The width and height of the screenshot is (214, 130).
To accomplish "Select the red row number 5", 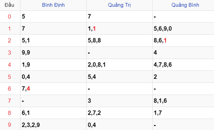I will point(9,77).
